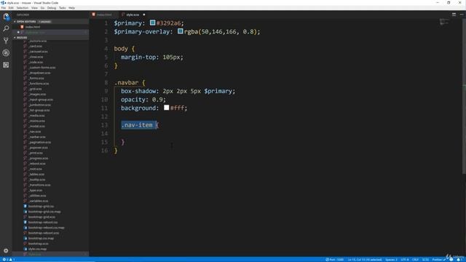Open the Selection menu
Screen dimensions: 466x262
pos(23,8)
